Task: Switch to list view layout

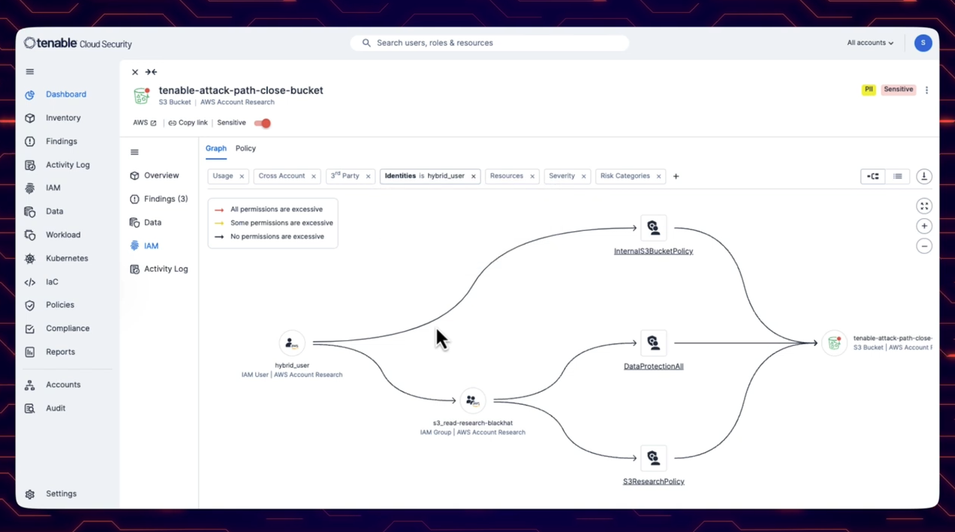Action: point(898,176)
